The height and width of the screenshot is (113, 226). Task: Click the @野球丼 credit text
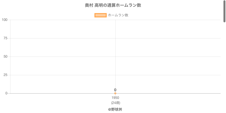(x=115, y=109)
